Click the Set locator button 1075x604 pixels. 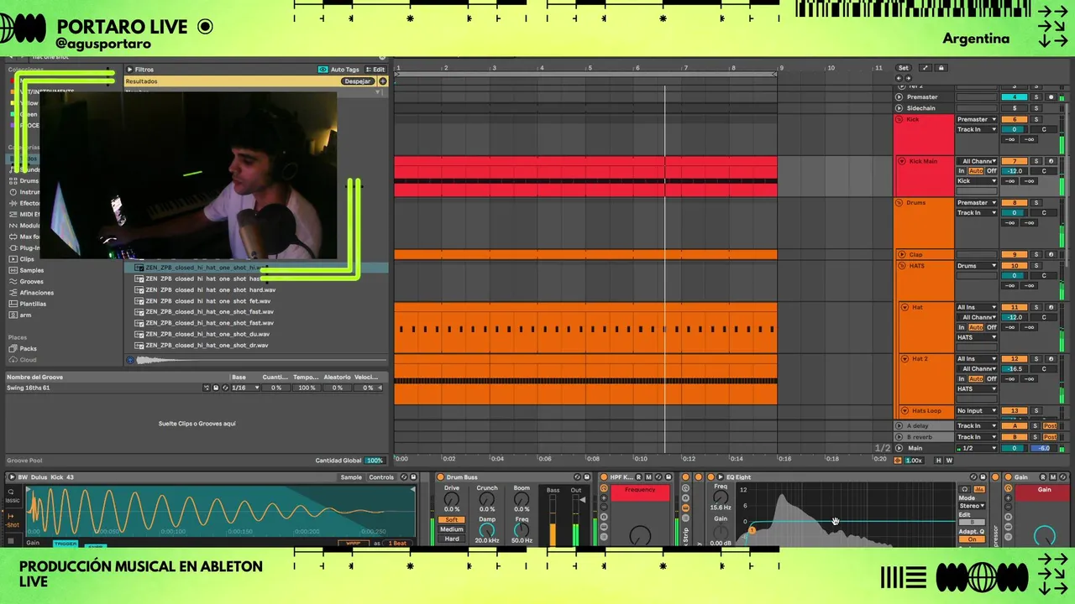(x=904, y=68)
